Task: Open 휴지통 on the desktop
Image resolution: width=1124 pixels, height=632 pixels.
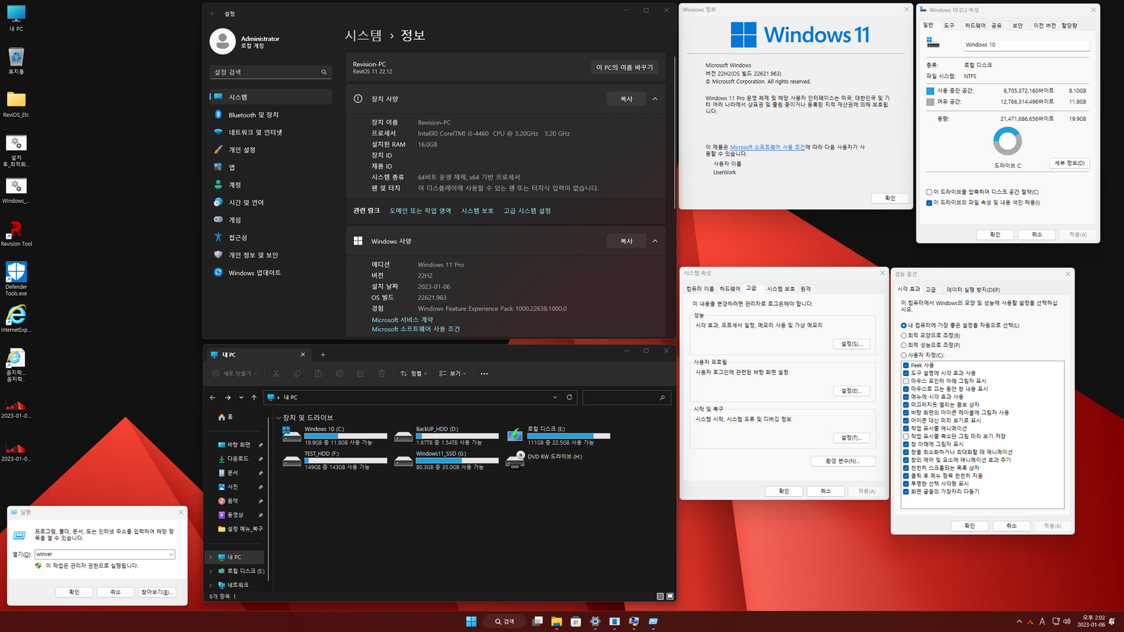Action: click(x=16, y=61)
